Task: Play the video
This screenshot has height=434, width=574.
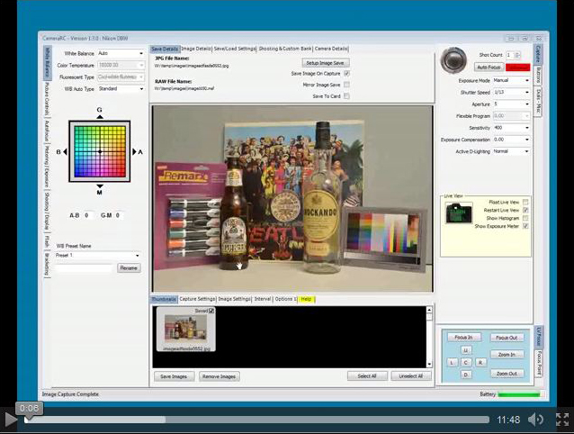Action: click(11, 419)
